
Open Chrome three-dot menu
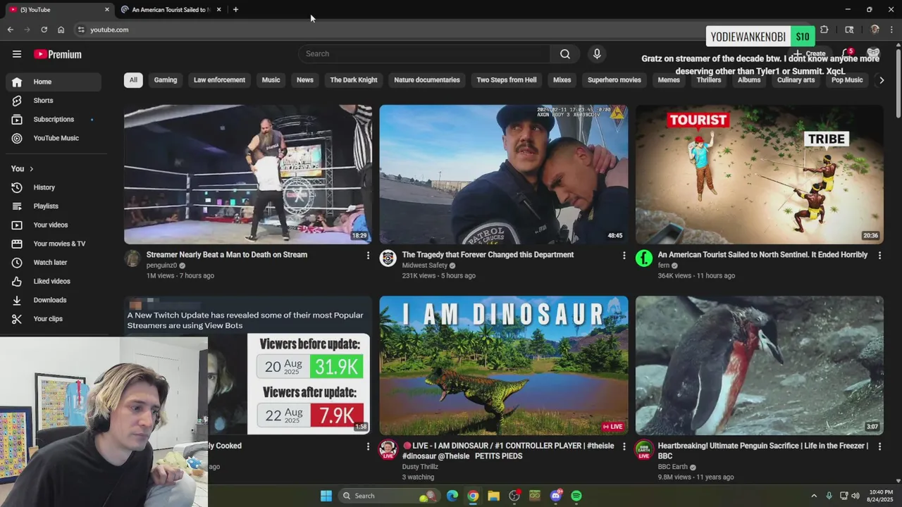pos(891,30)
